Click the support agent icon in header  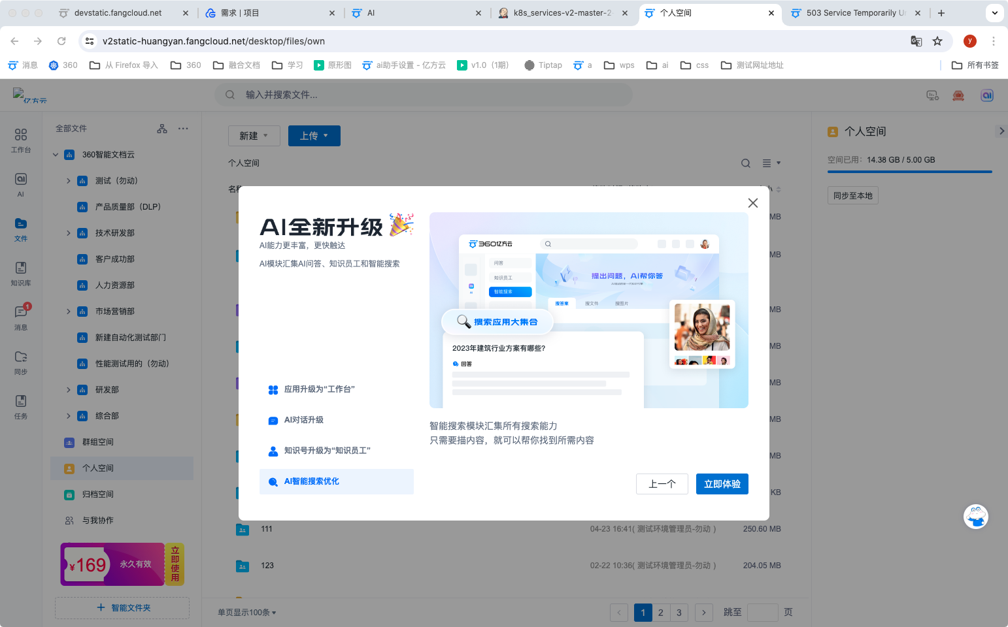point(958,95)
